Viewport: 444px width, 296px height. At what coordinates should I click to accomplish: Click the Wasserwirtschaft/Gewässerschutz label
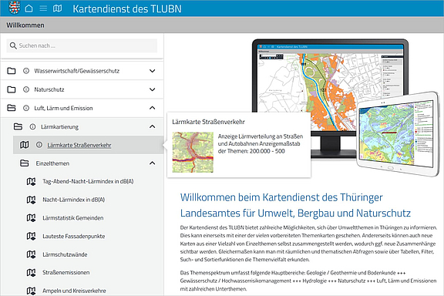click(77, 71)
